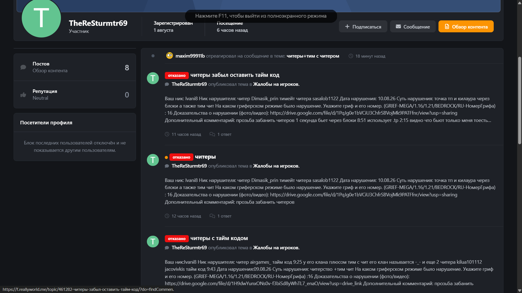Screen dimensions: 522x293
Task: Open the Постов content overview item
Action: click(75, 67)
